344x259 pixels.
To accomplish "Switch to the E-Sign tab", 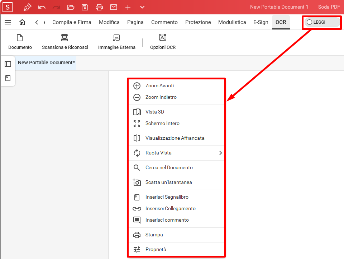I will pyautogui.click(x=261, y=22).
